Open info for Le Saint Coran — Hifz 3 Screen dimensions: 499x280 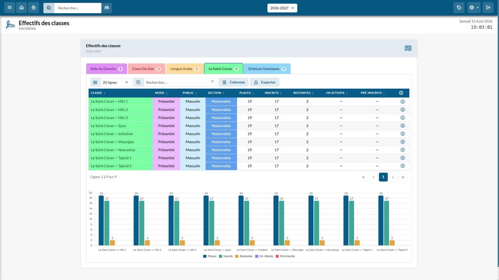[403, 118]
